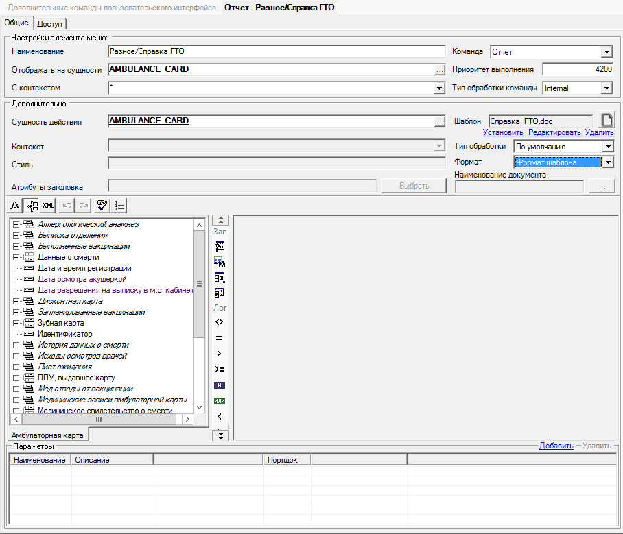Click the Установить template link
This screenshot has width=623, height=534.
pyautogui.click(x=503, y=132)
